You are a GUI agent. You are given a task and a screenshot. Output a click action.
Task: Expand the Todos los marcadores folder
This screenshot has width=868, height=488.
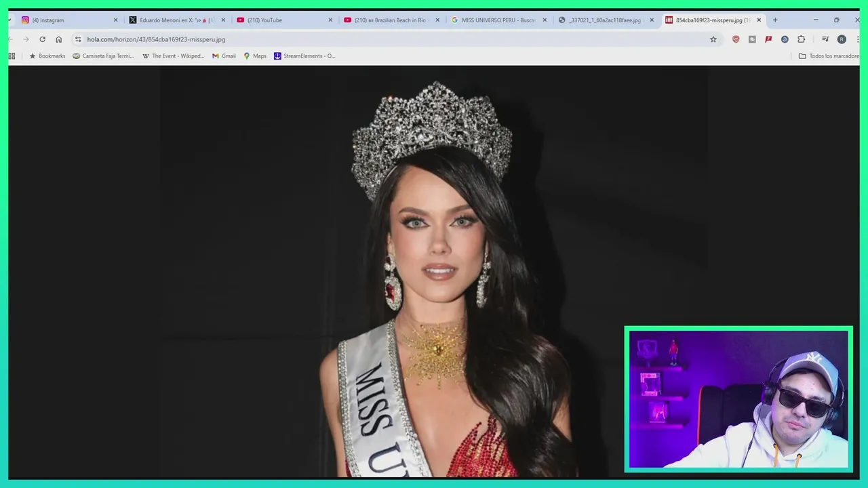[x=829, y=56]
